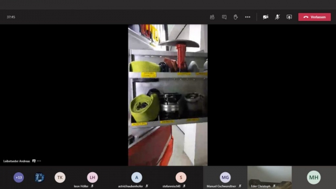
Task: Select astrid.haubenhofer's avatar
Action: click(x=136, y=177)
